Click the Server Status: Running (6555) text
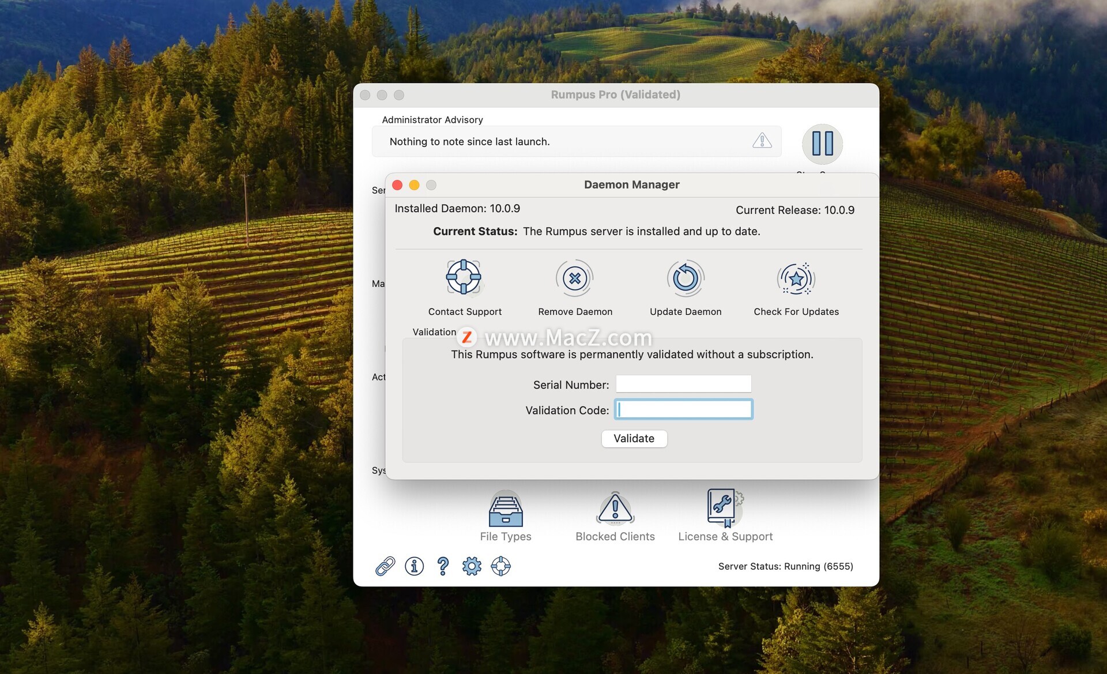Viewport: 1107px width, 674px height. coord(785,566)
